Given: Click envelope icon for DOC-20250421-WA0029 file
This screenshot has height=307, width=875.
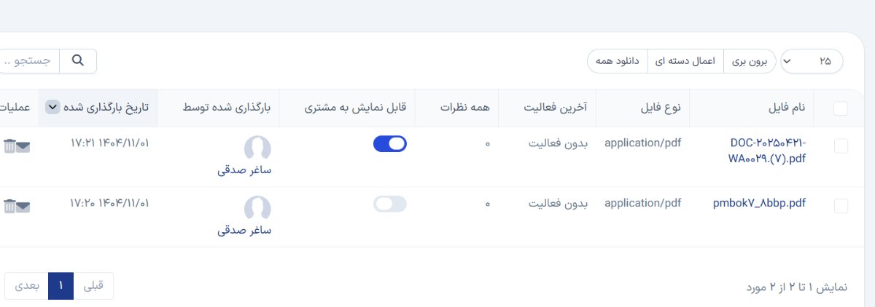Looking at the screenshot, I should pos(23,145).
